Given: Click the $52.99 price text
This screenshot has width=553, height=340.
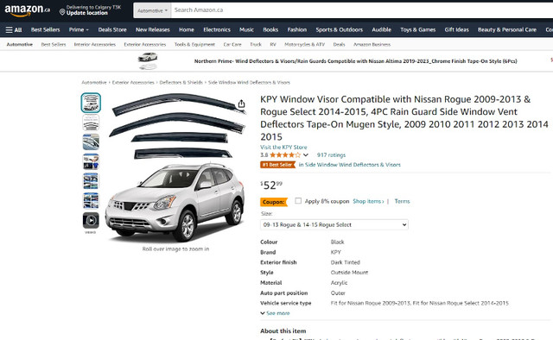Looking at the screenshot, I should 271,185.
